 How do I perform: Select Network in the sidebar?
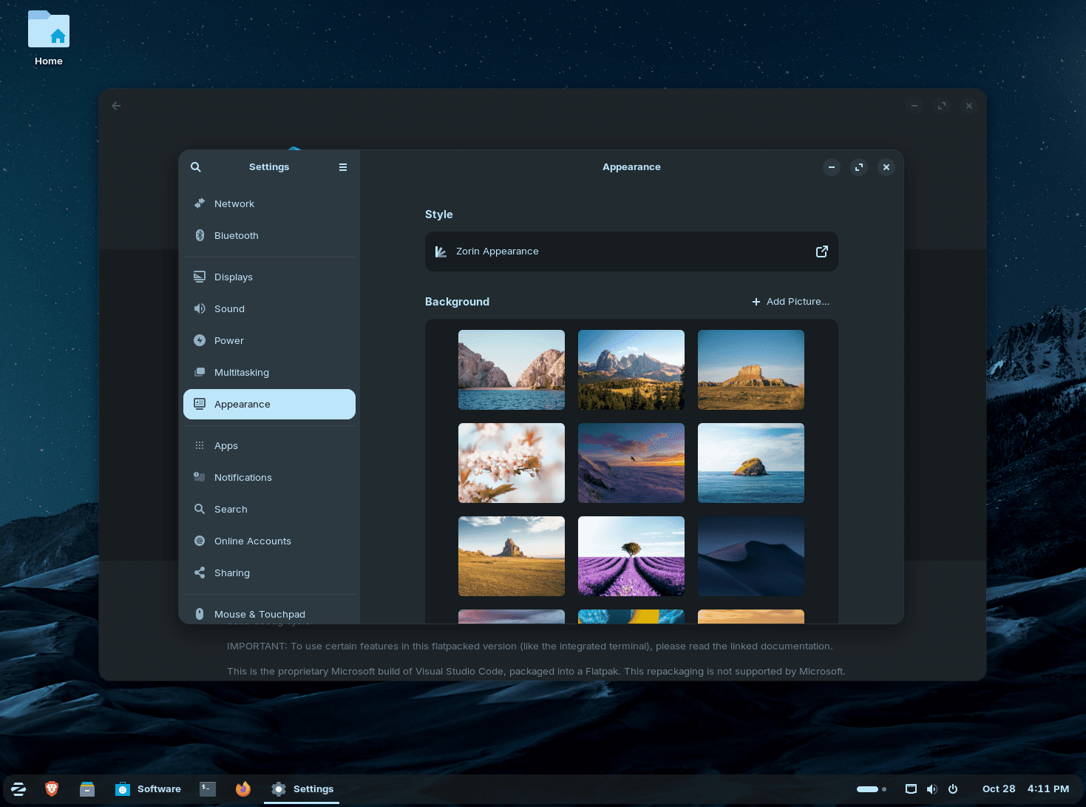234,203
